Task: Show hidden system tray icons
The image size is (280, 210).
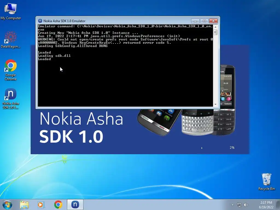Action: (x=232, y=205)
